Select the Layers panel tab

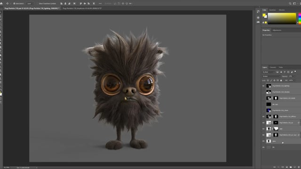265,67
